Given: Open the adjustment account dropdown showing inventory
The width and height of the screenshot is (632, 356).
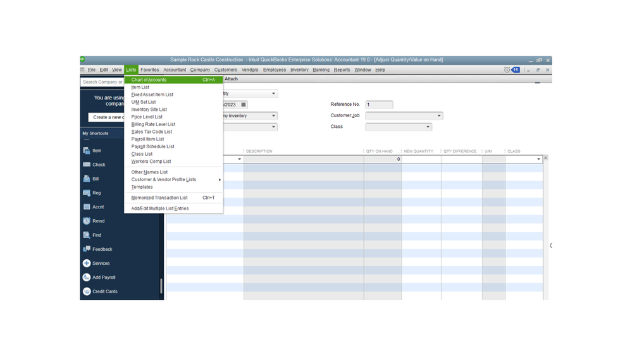Looking at the screenshot, I should pos(274,116).
